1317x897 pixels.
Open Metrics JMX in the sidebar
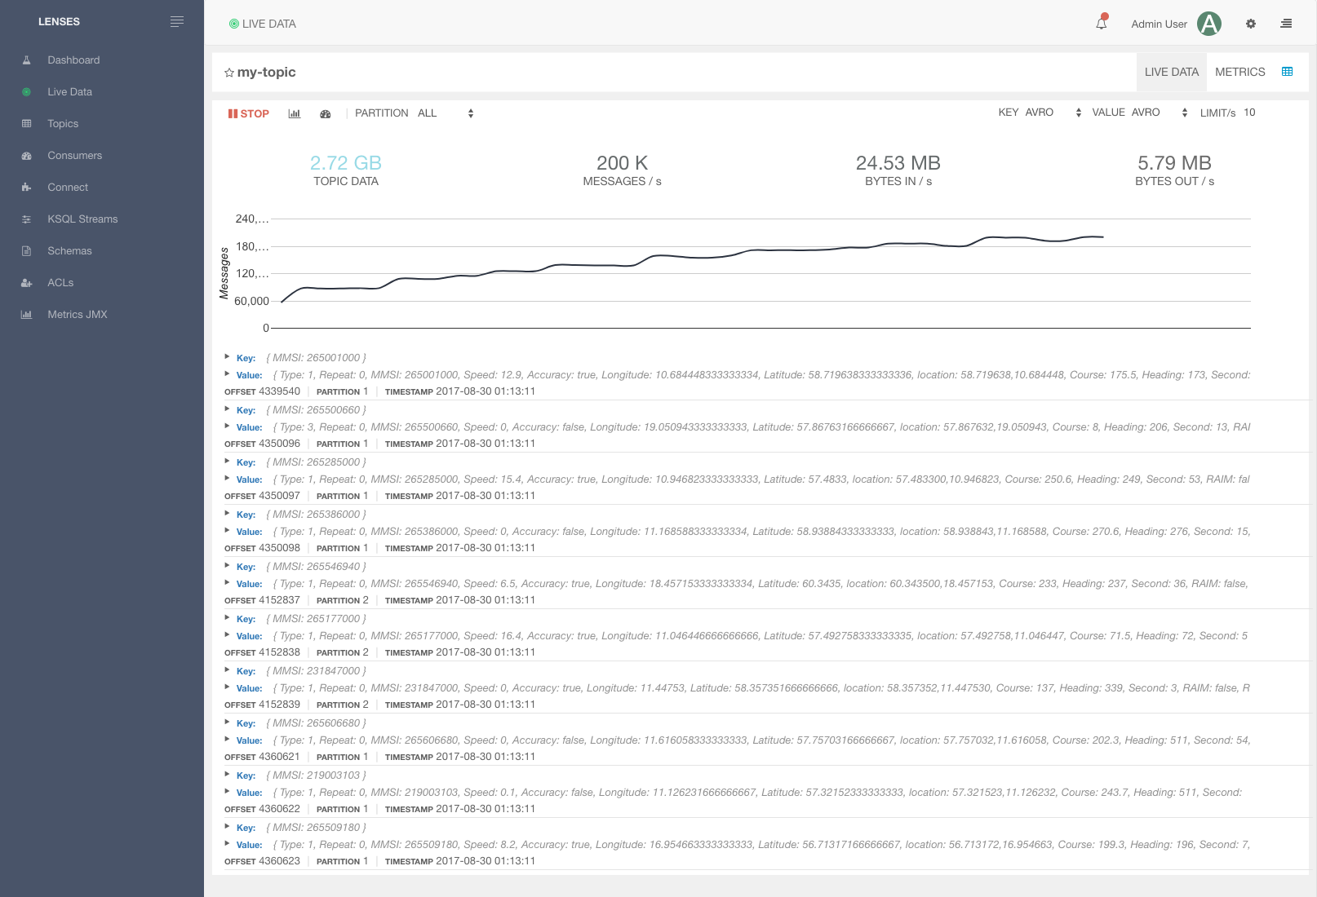(78, 315)
